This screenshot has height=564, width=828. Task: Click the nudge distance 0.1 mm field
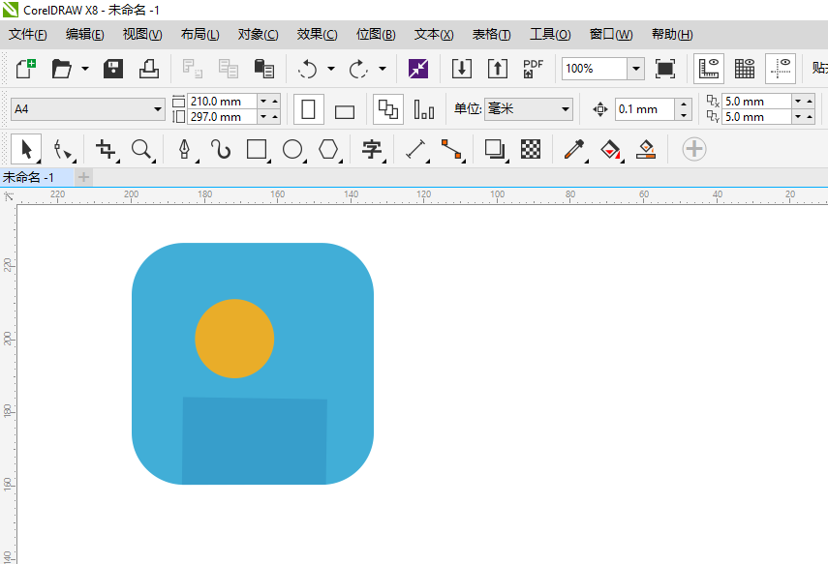click(x=644, y=109)
